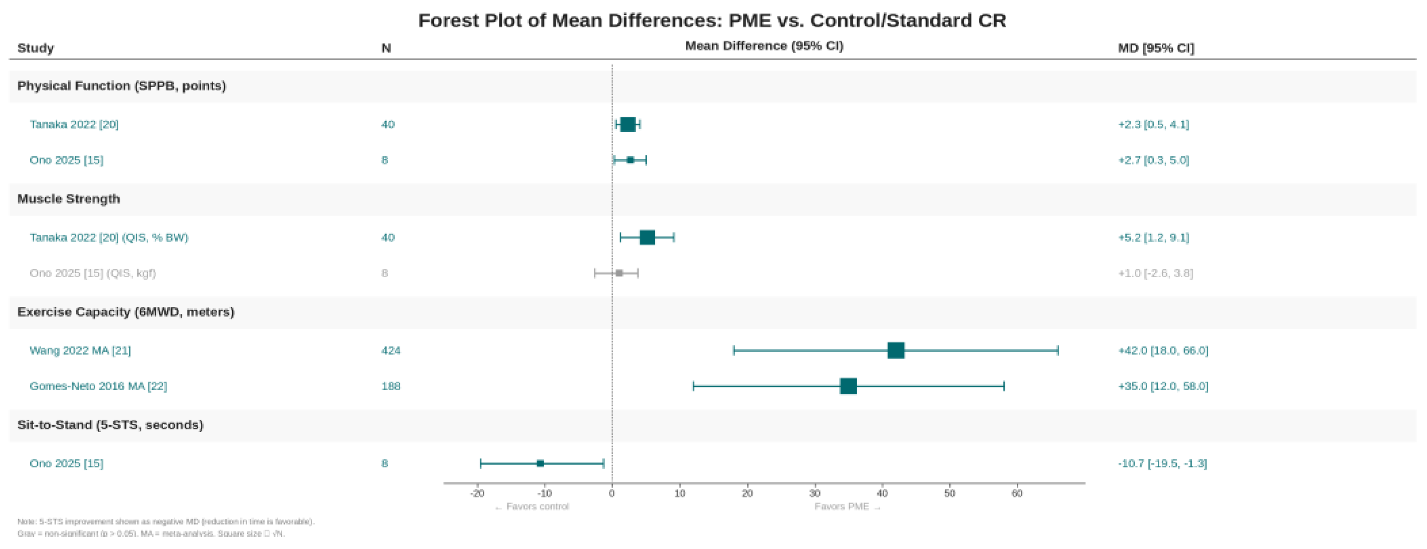
Task: Select the Gomes-Neto 2016 MA [22] label
Action: (98, 386)
